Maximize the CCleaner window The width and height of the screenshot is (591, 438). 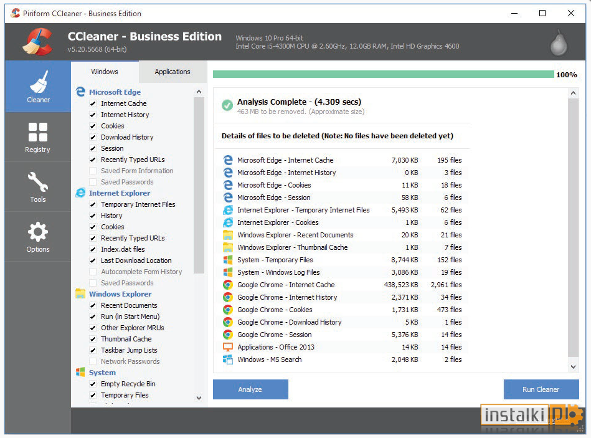(x=542, y=13)
